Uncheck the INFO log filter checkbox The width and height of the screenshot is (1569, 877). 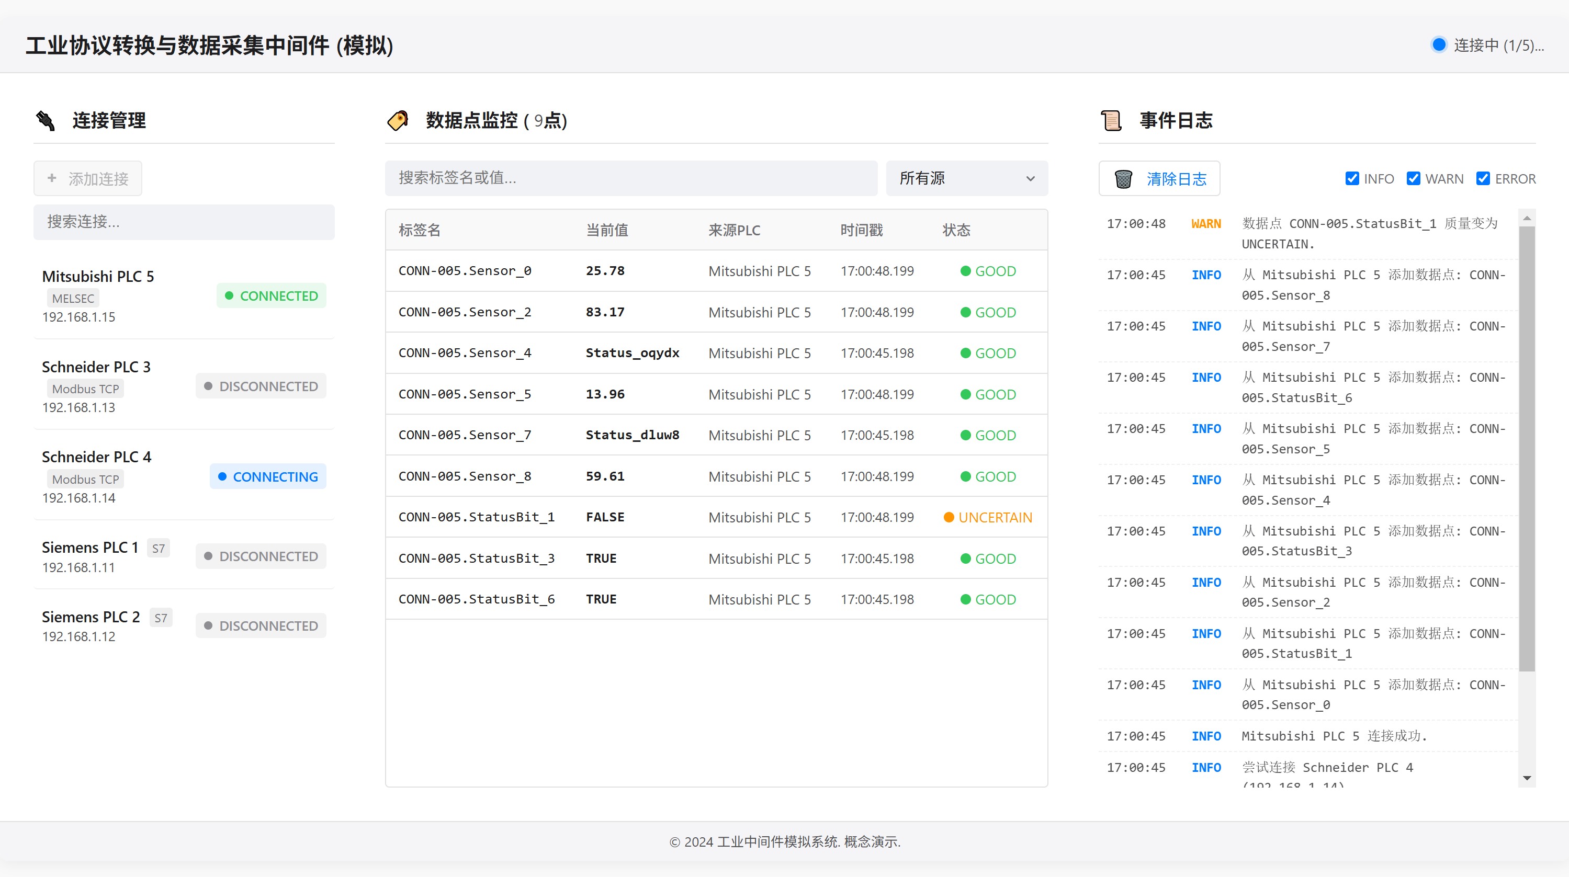tap(1352, 178)
